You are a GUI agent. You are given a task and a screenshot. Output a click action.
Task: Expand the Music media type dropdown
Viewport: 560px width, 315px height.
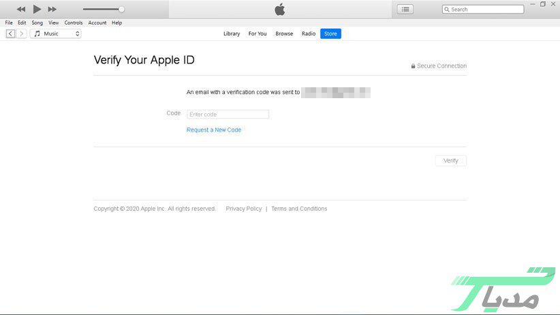(56, 33)
